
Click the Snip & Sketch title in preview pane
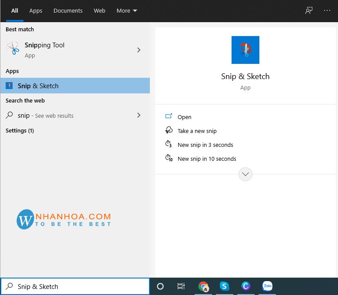click(x=245, y=76)
